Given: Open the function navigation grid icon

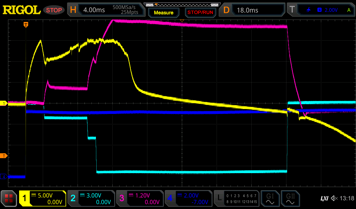Looking at the screenshot, I should (9, 199).
